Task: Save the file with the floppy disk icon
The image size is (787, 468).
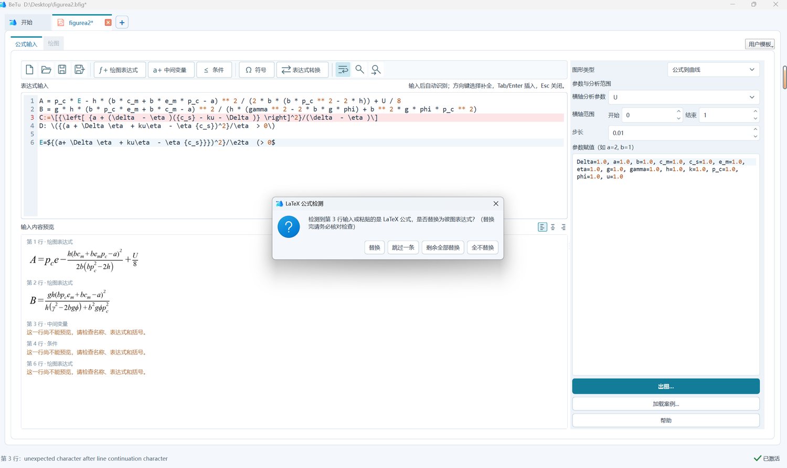Action: [62, 70]
